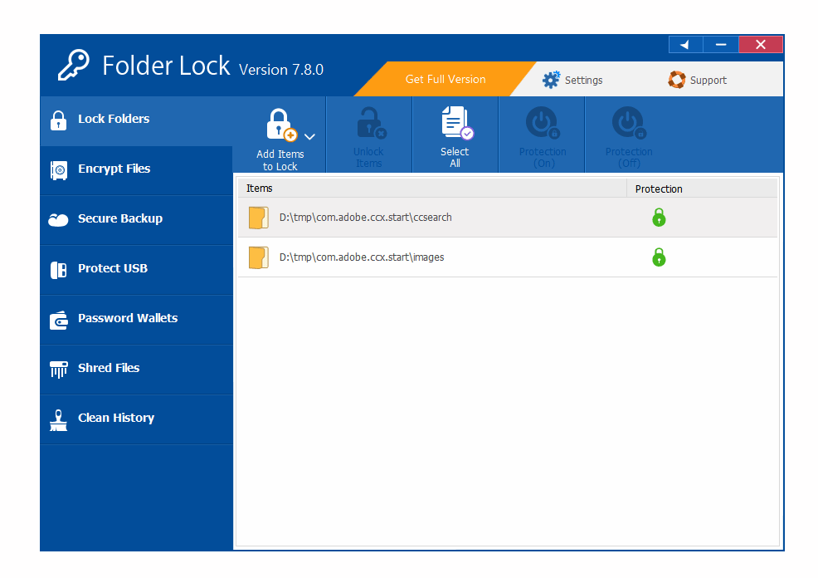The height and width of the screenshot is (578, 818).
Task: Click Unlock Items toolbar button
Action: click(369, 135)
